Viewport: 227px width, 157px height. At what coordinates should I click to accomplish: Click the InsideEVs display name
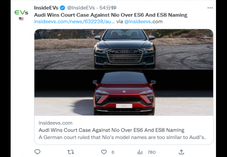point(46,8)
